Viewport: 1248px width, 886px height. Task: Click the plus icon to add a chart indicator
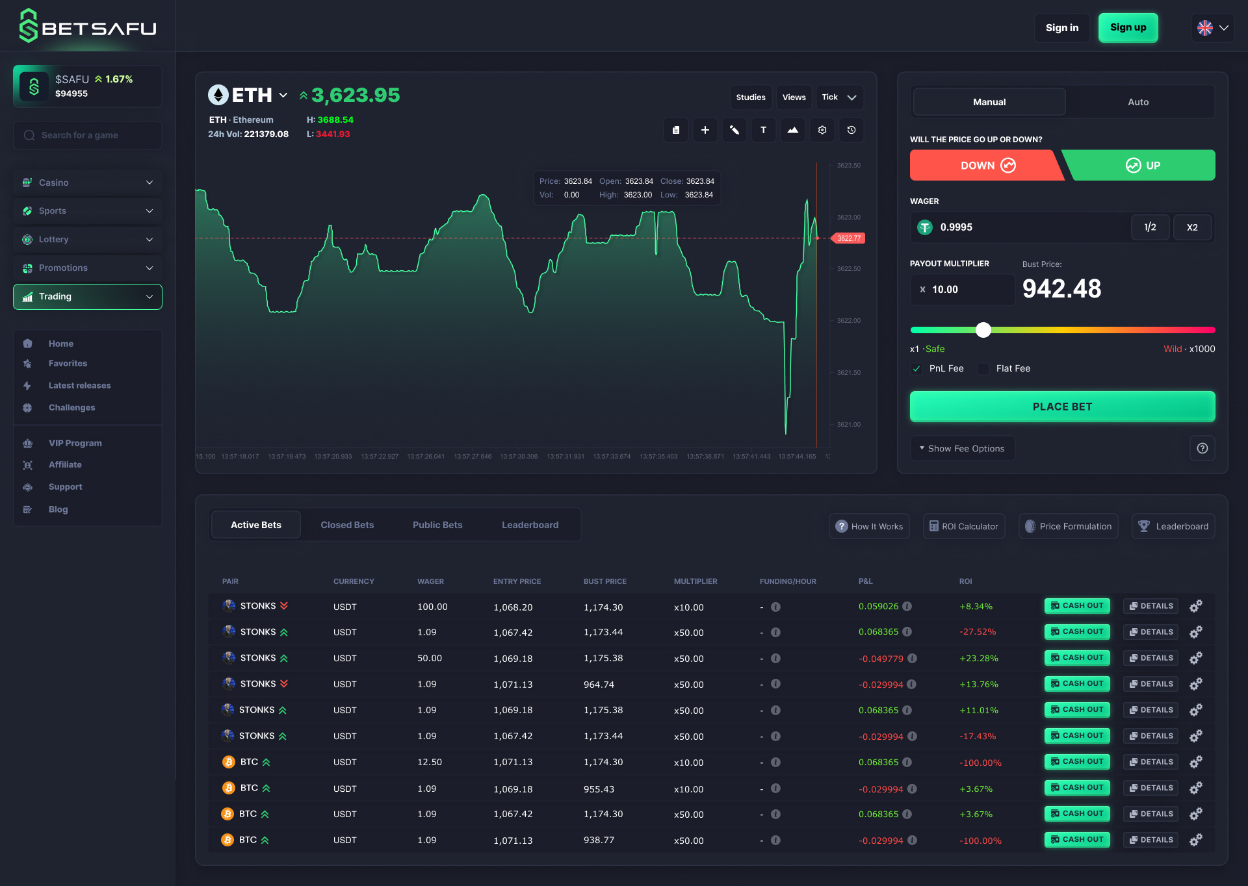[705, 130]
